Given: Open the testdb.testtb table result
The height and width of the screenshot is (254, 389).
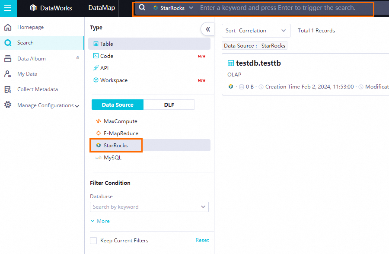Looking at the screenshot, I should (258, 63).
